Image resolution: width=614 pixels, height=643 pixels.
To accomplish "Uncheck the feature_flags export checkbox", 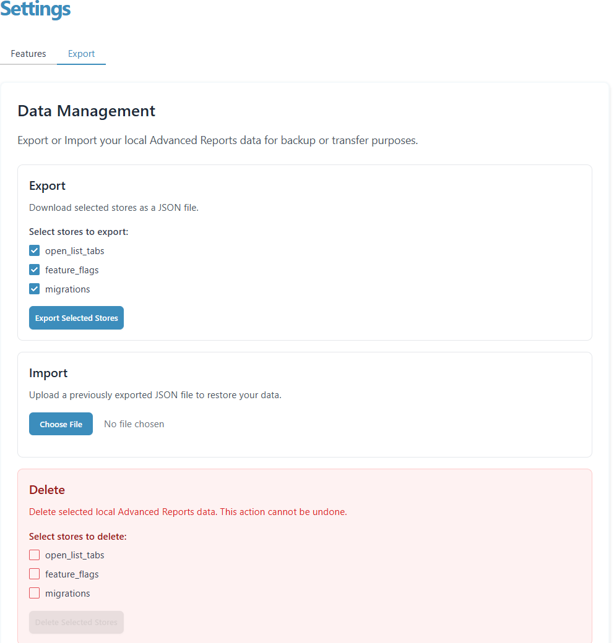I will [x=35, y=270].
